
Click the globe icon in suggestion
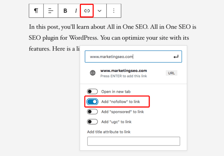pos(93,73)
